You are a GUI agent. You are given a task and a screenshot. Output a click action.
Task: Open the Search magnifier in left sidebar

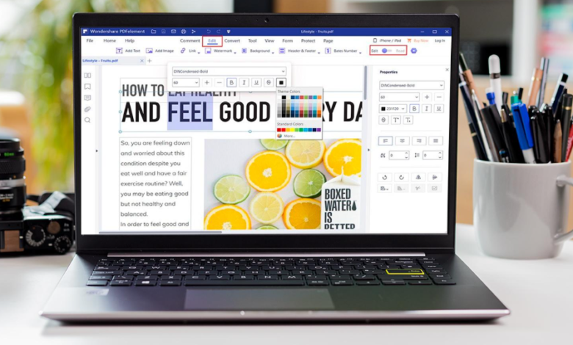coord(87,120)
